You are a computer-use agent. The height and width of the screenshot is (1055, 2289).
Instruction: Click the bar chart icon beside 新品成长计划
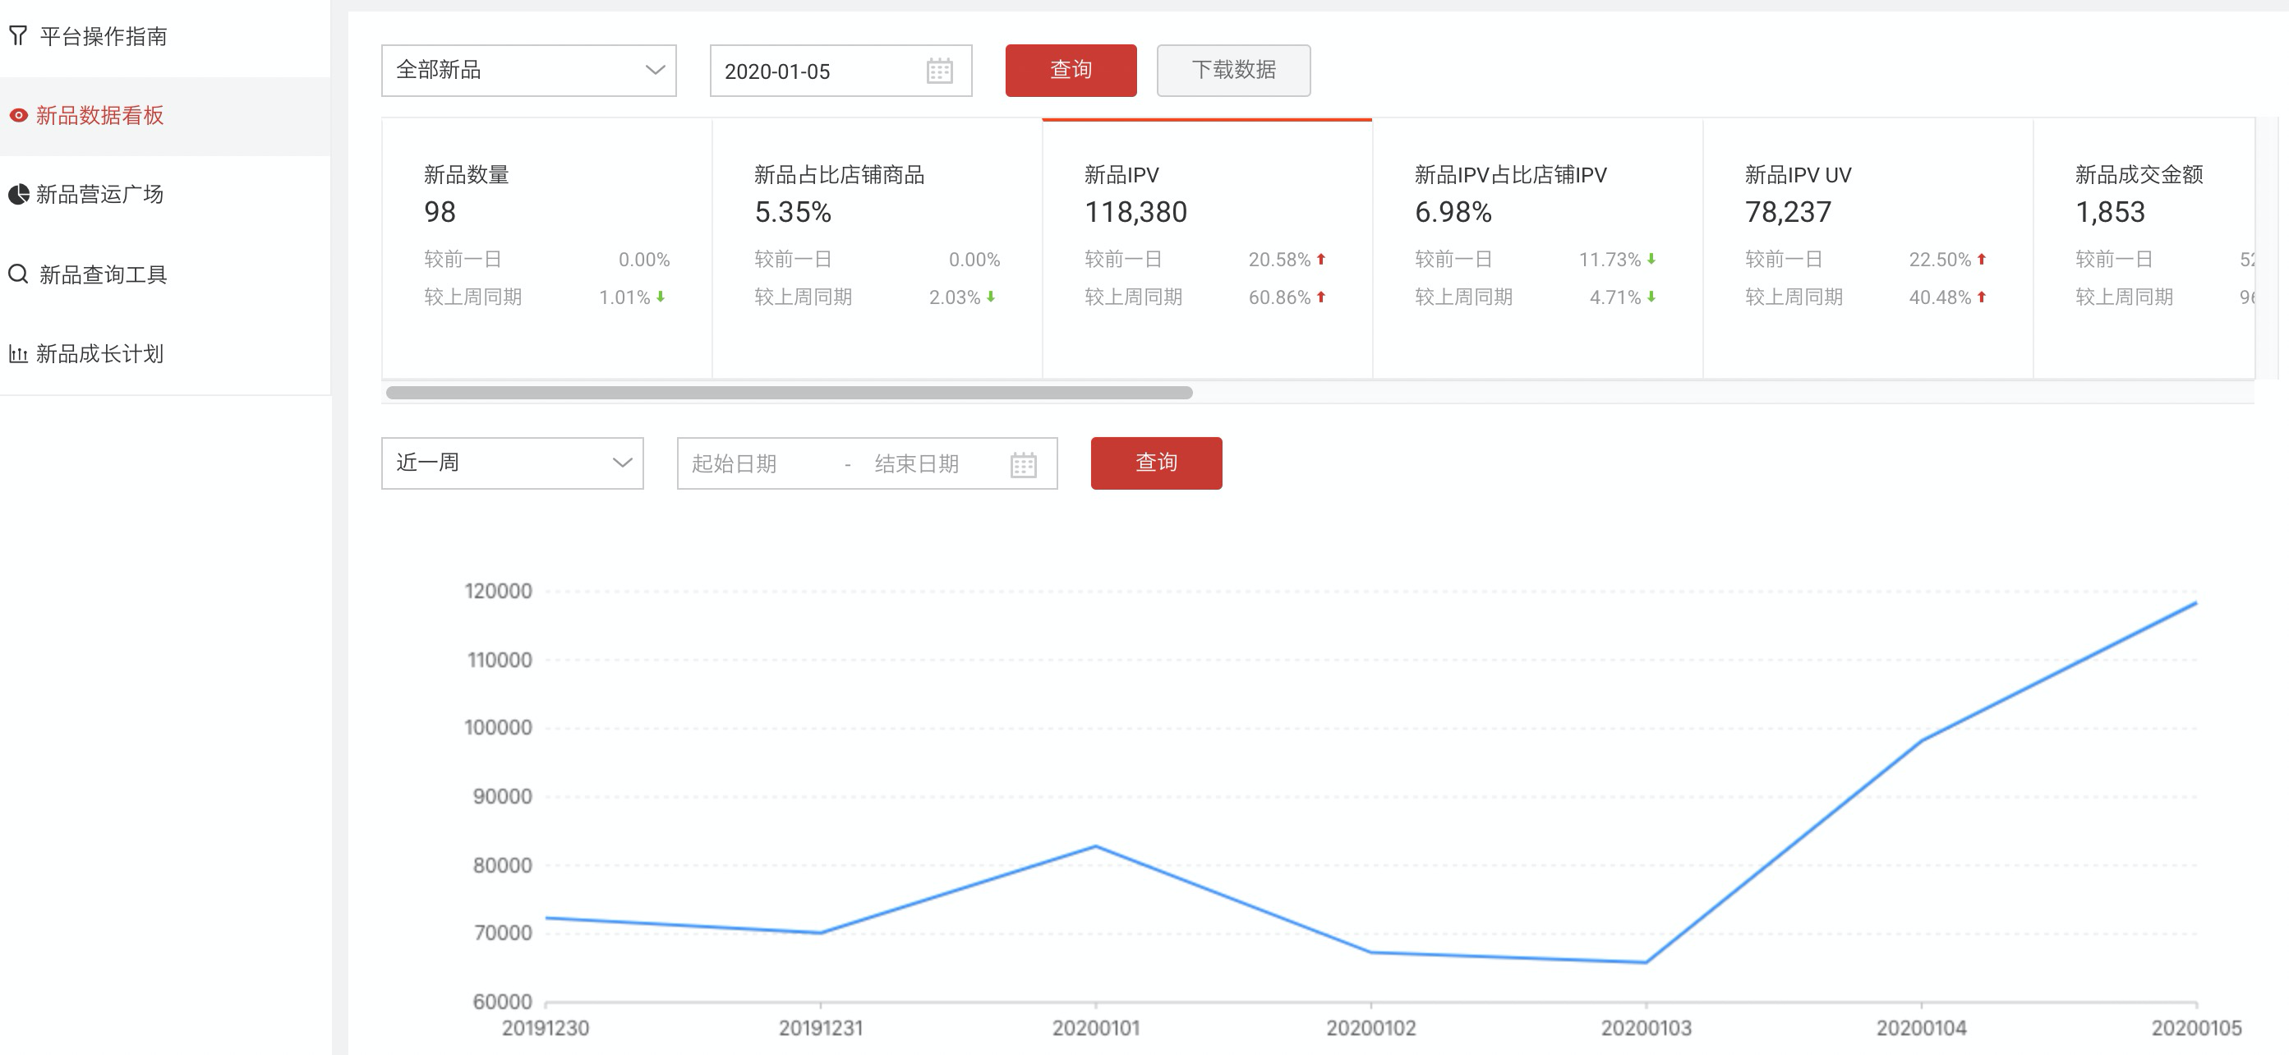pos(18,354)
